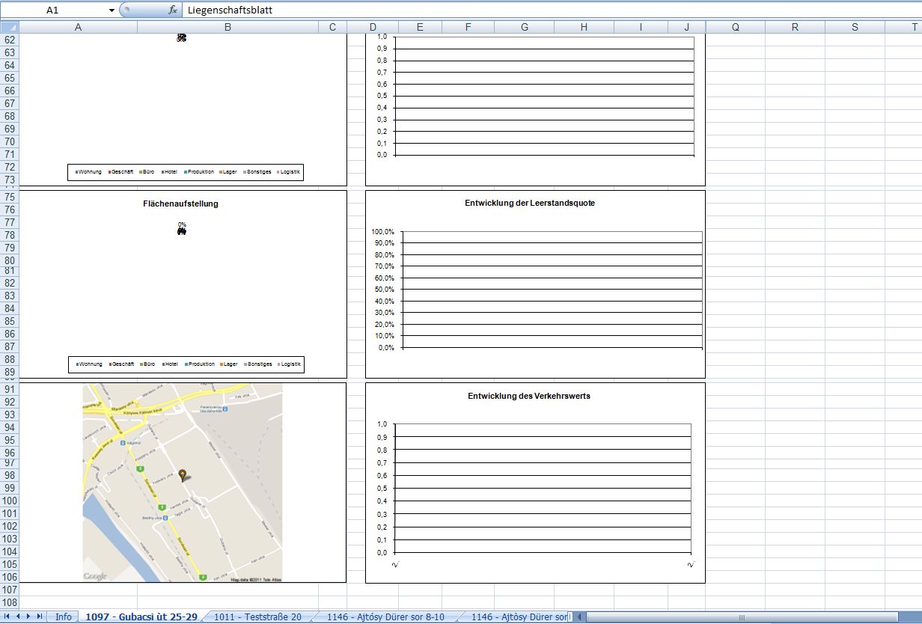
Task: Click the 0% data label in Flächenaufstellung chart
Action: [x=182, y=224]
